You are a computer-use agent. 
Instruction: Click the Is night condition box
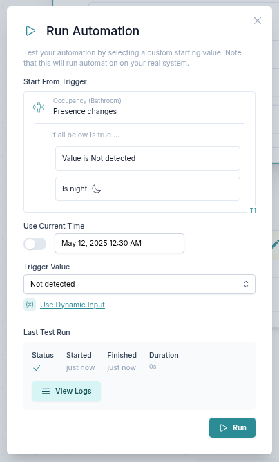148,189
